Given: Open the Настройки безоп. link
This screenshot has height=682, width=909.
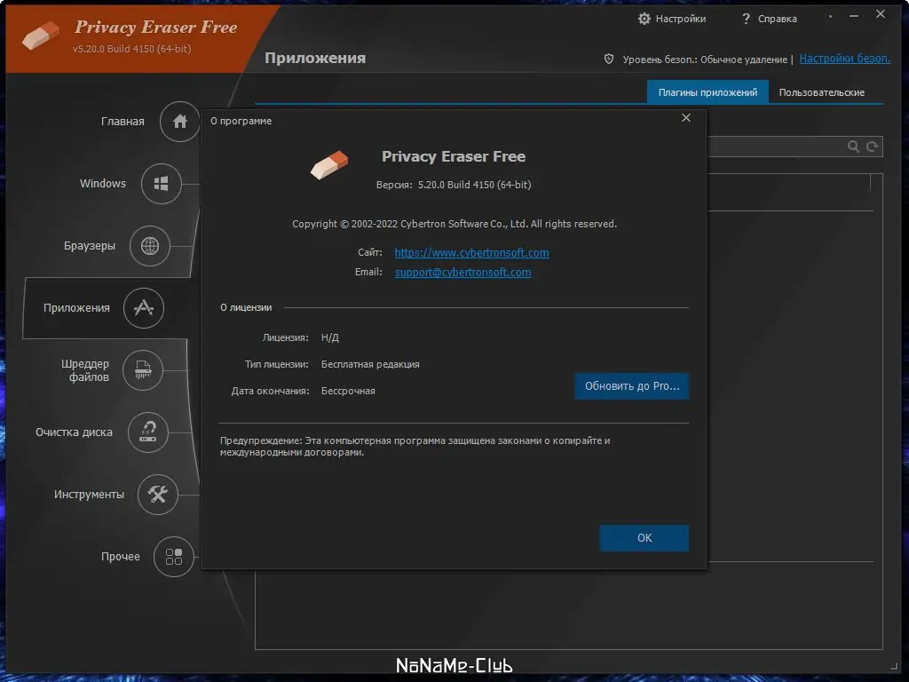Looking at the screenshot, I should [x=845, y=58].
